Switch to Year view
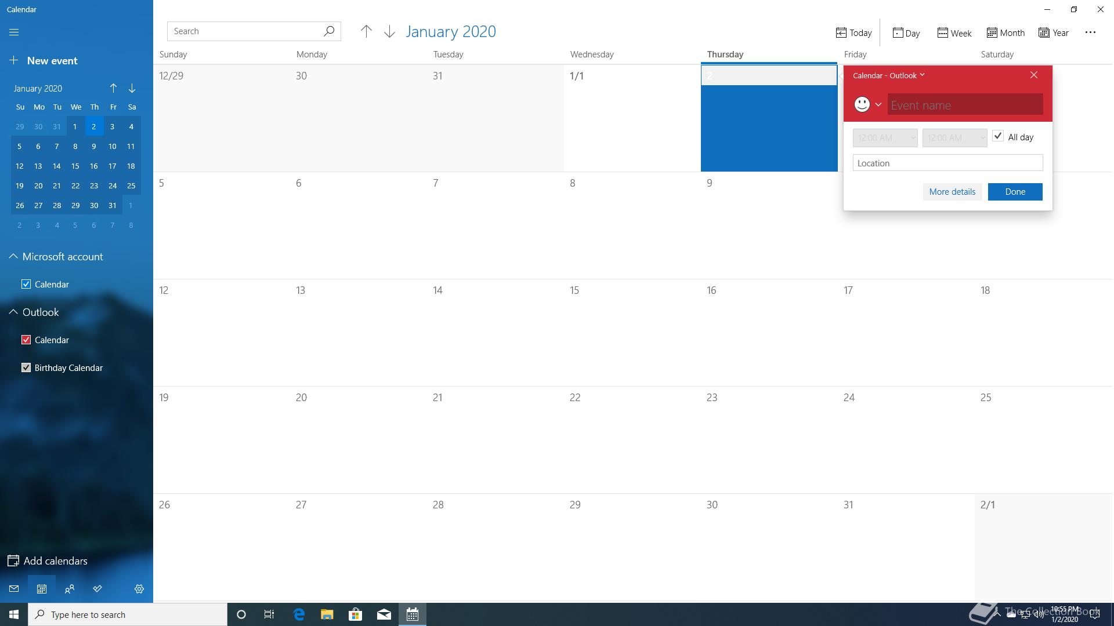This screenshot has height=626, width=1114. tap(1054, 32)
